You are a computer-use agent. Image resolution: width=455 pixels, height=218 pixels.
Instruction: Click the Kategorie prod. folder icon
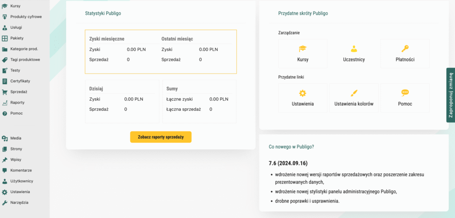click(4, 49)
